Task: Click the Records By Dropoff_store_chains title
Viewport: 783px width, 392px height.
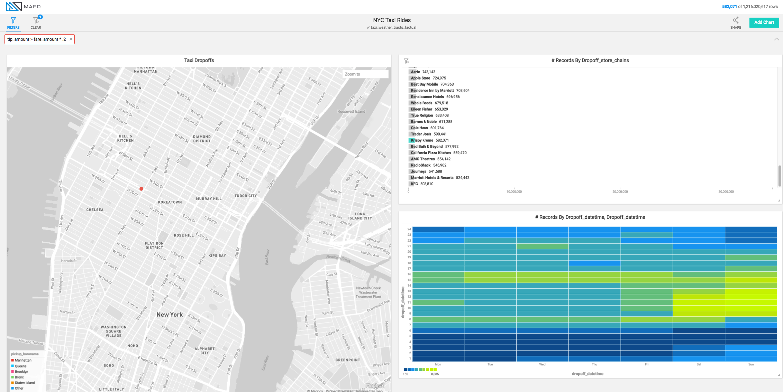Action: [x=590, y=60]
